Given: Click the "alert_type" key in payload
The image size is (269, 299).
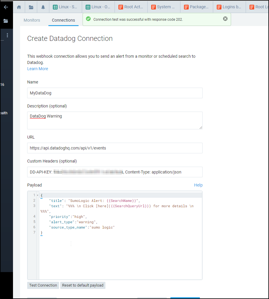Looking at the screenshot, I should (x=62, y=222).
